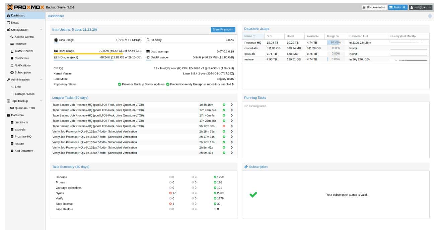Click the HD space(root) progress bar
The width and height of the screenshot is (437, 230).
(97, 60)
